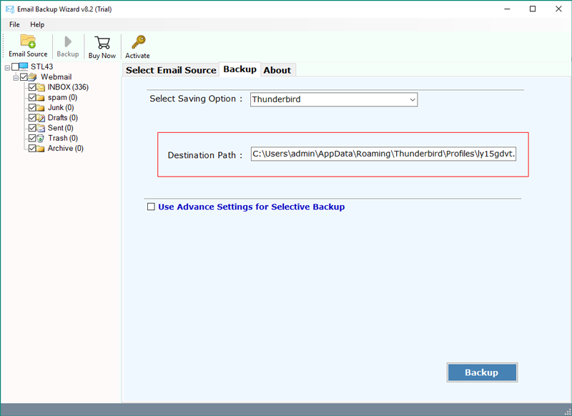The image size is (572, 416).
Task: Open the About tab
Action: pyautogui.click(x=277, y=70)
